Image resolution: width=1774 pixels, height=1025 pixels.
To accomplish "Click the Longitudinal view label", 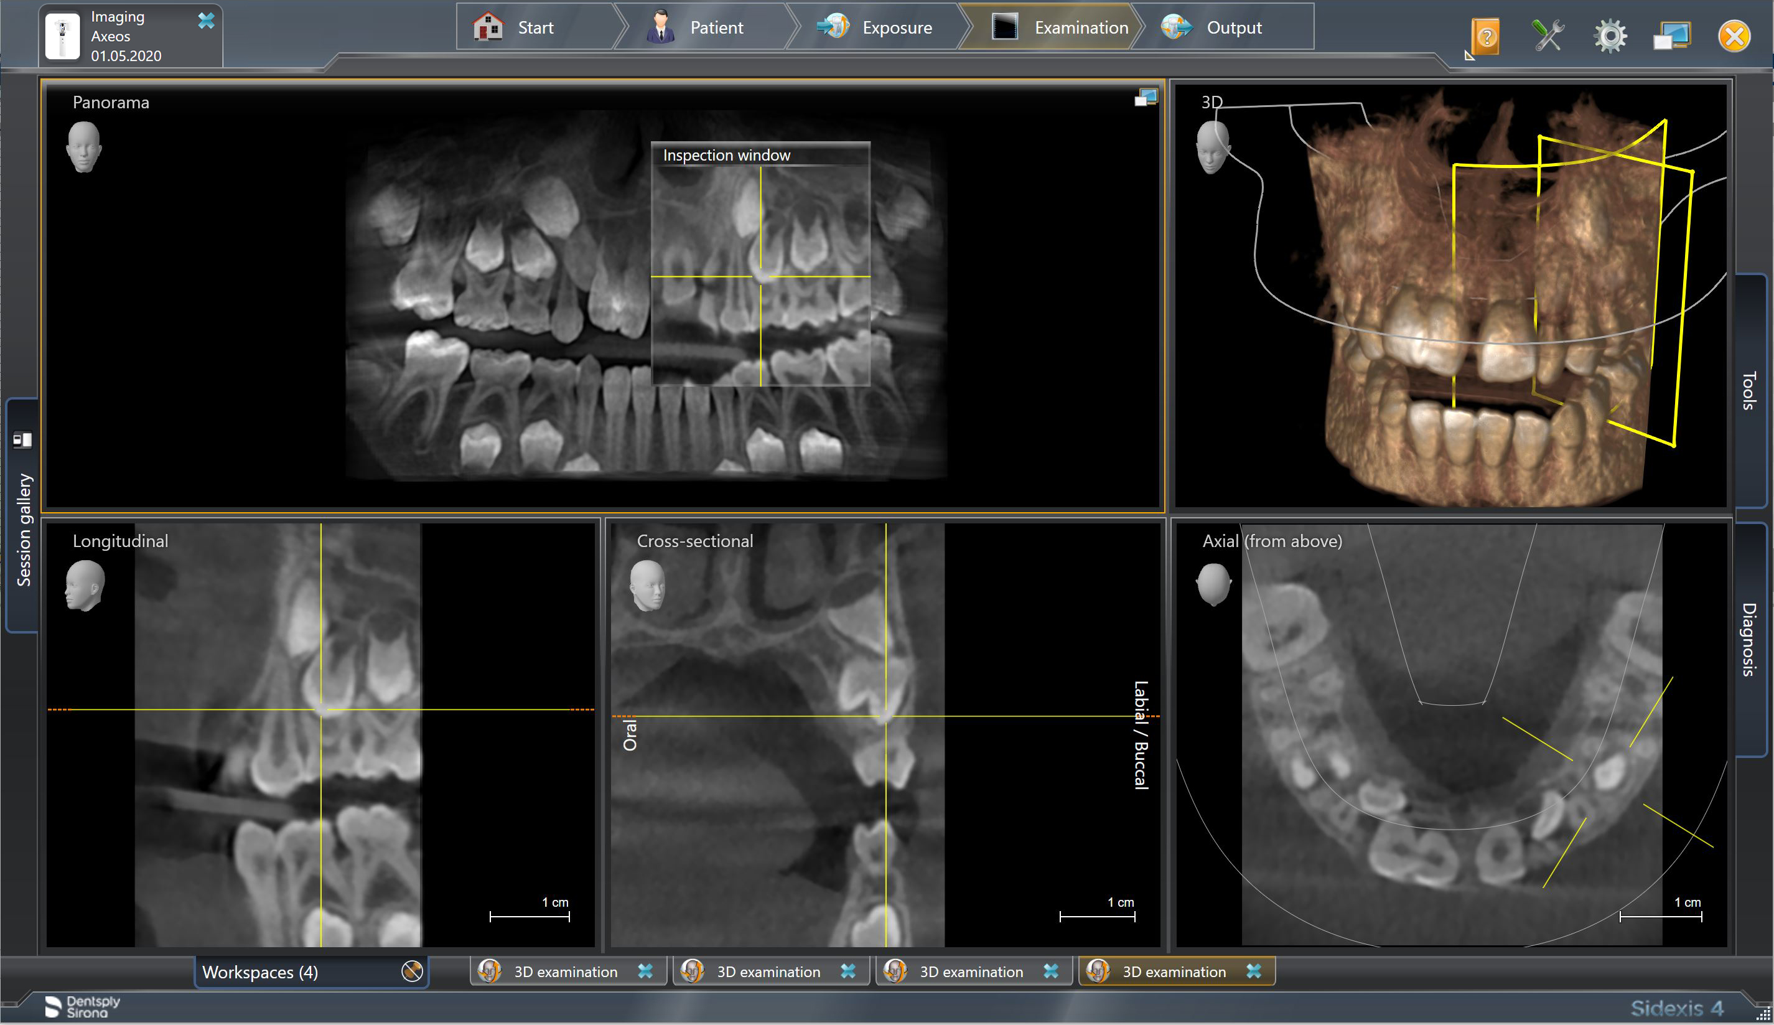I will point(120,541).
